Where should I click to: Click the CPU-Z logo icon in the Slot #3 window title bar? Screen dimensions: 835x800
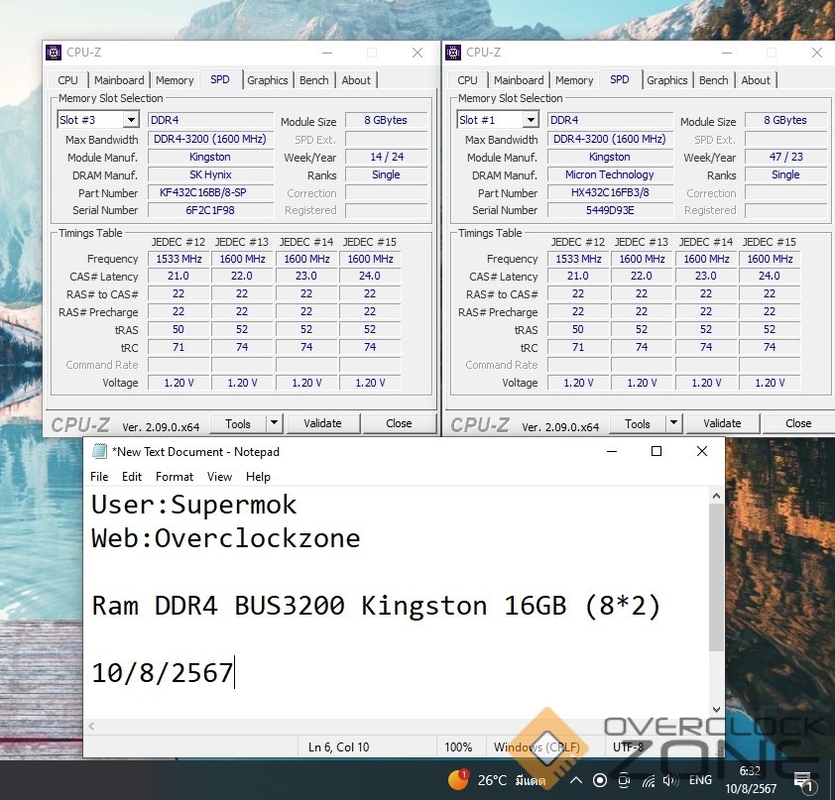pyautogui.click(x=54, y=53)
